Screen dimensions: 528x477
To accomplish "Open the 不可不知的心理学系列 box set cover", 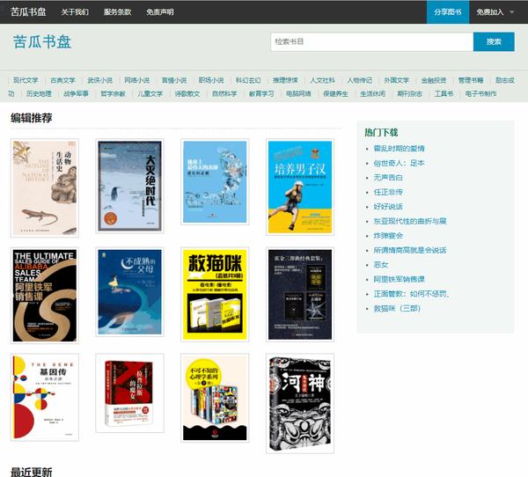I will point(215,398).
